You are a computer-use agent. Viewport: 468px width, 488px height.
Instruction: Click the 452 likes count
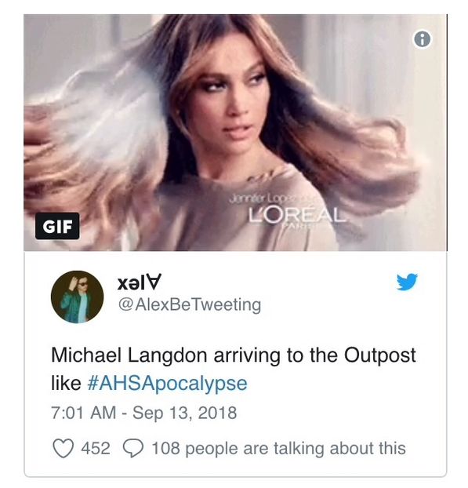pos(96,449)
